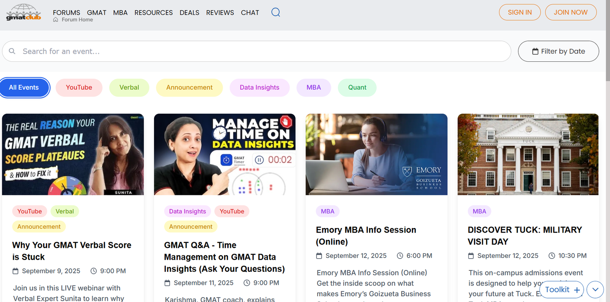Expand the Toolkit panel
Viewport: 610px width, 302px height.
(x=557, y=290)
